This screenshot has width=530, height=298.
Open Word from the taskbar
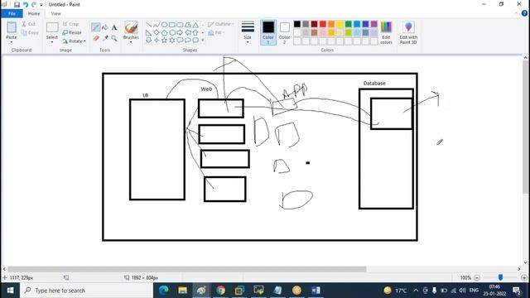316,291
